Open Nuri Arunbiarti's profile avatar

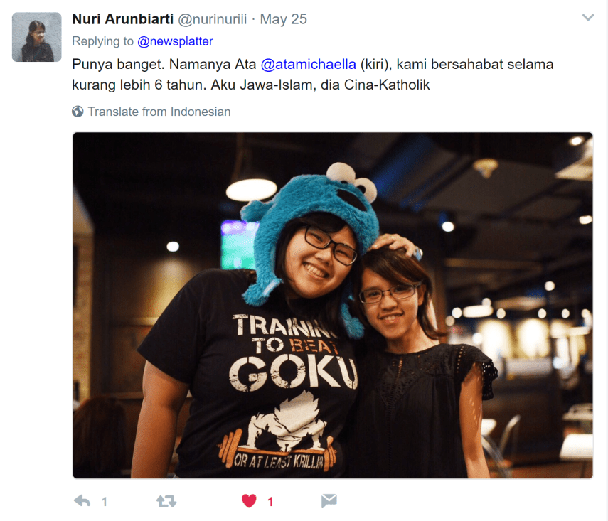point(37,37)
